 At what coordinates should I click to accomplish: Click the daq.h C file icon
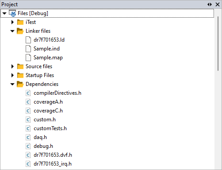coord(28,137)
